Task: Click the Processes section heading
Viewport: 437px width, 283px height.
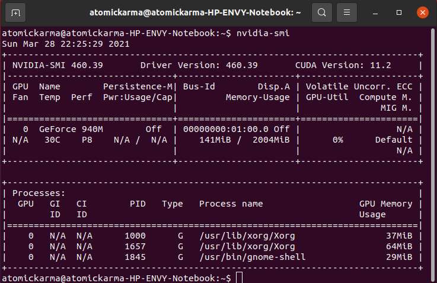Action: pos(39,193)
